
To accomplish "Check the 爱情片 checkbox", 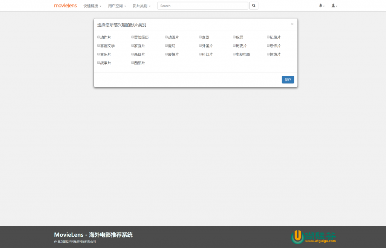I will 166,54.
